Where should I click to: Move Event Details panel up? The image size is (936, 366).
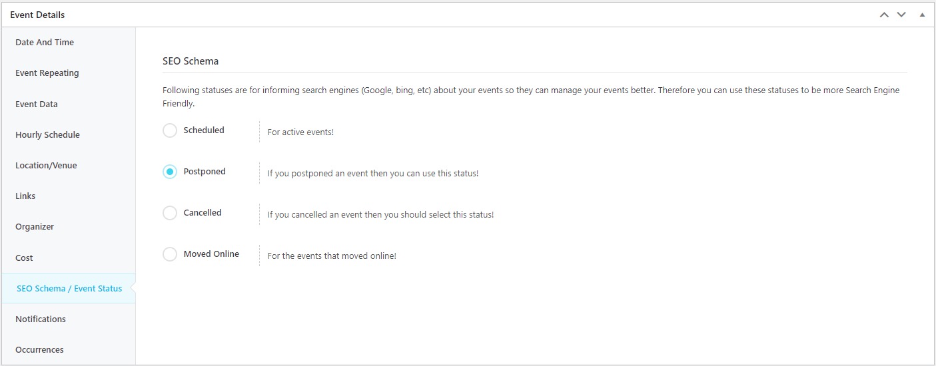(x=884, y=15)
